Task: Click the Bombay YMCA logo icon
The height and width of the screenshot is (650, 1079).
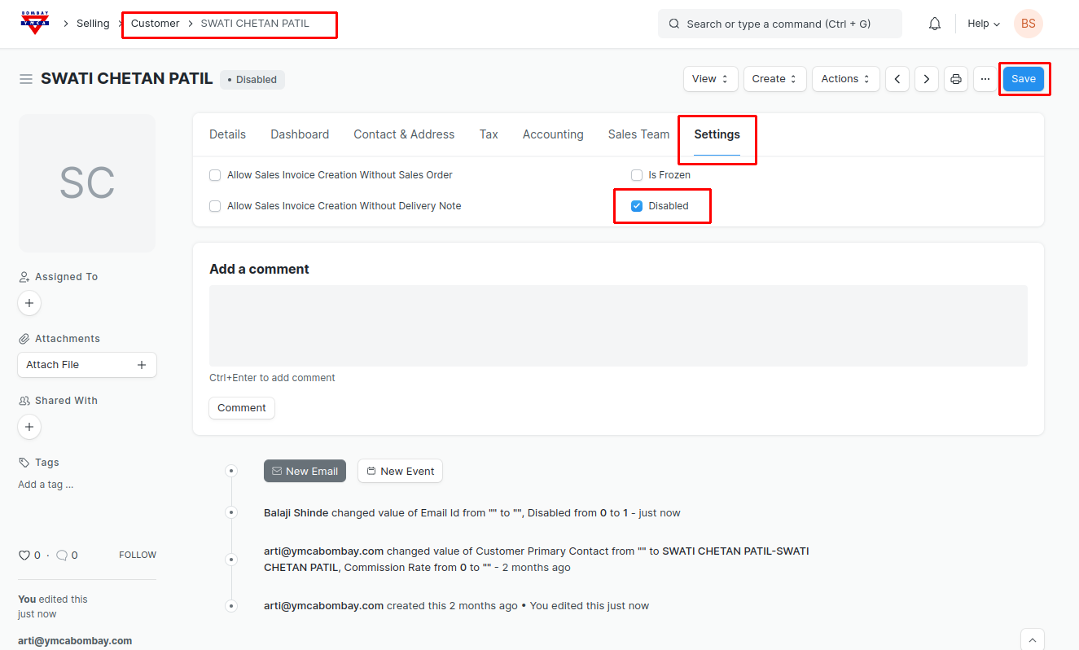Action: coord(35,23)
